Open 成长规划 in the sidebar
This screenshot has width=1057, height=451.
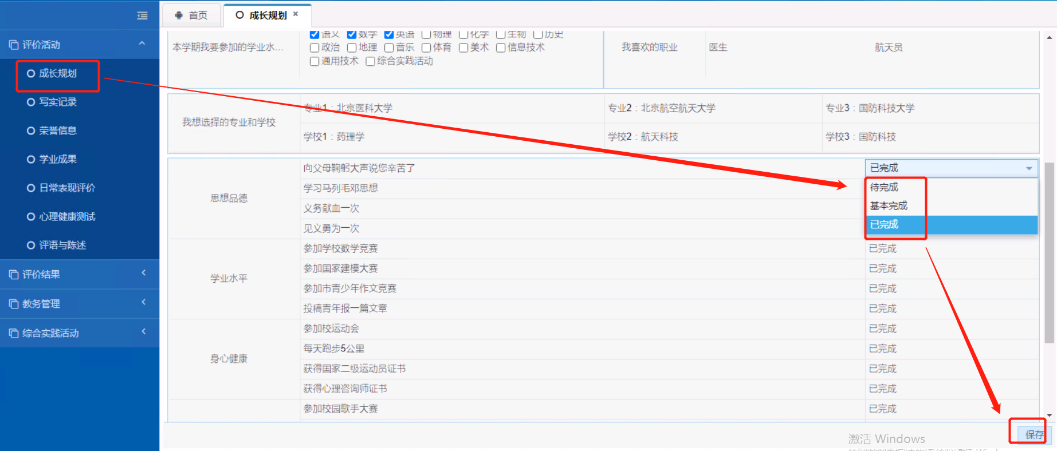point(58,73)
